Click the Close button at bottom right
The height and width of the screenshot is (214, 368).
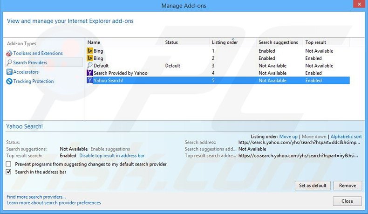(x=347, y=201)
